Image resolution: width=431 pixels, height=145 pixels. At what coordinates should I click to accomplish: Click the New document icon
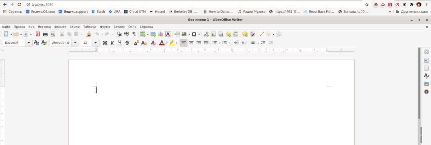(6, 34)
